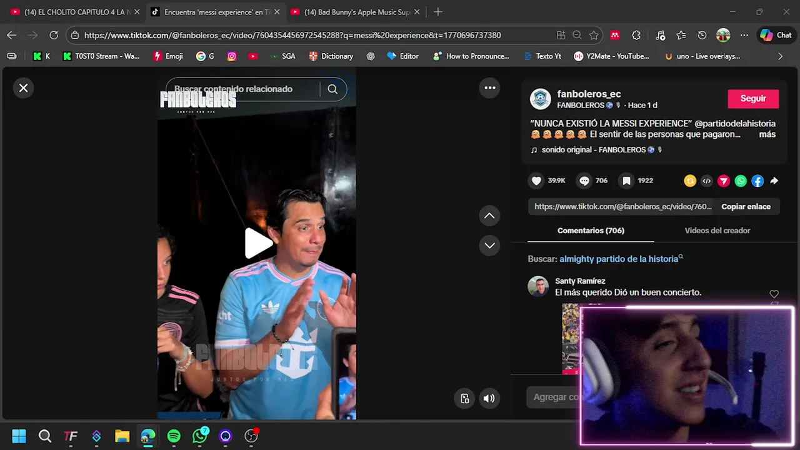This screenshot has height=450, width=800.
Task: Open browser extensions puzzle icon
Action: point(636,36)
